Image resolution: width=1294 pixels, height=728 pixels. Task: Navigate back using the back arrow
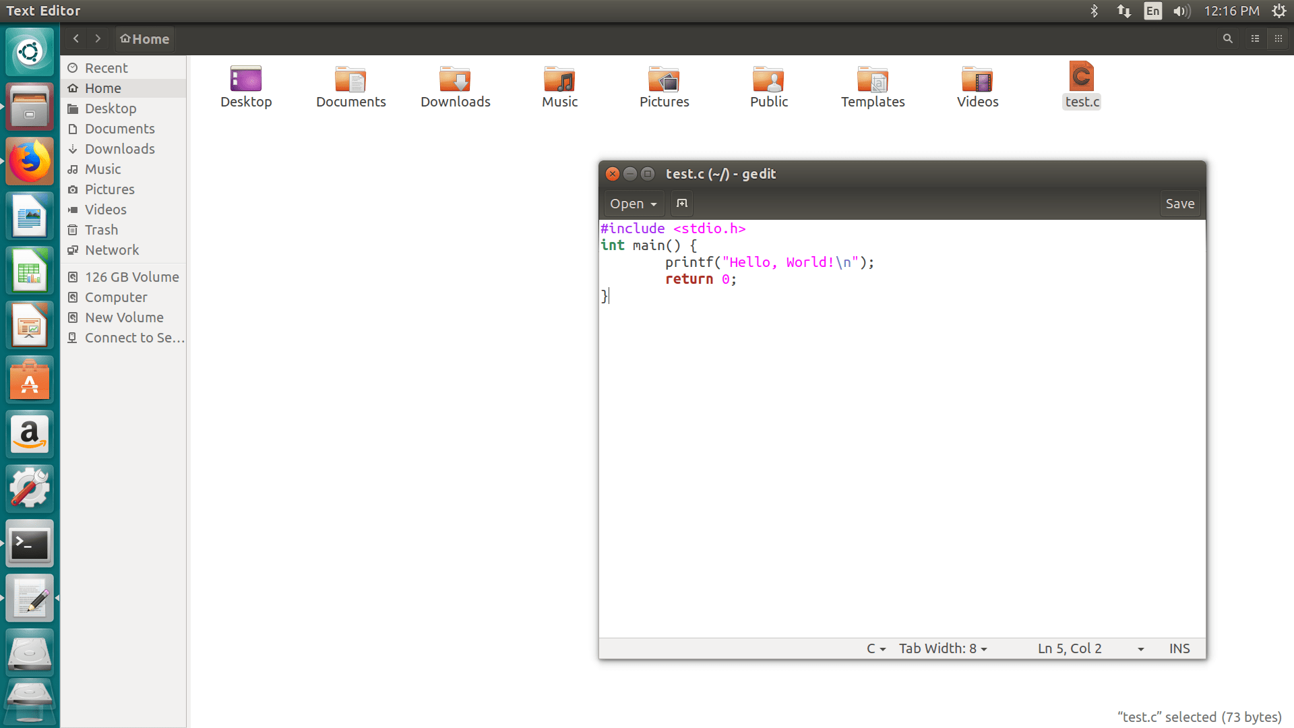[x=75, y=38]
